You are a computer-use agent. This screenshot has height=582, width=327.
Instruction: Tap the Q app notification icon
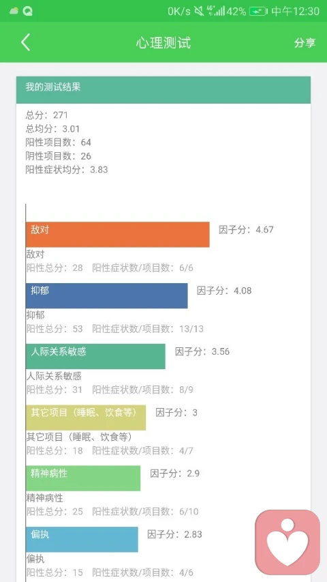pos(27,11)
